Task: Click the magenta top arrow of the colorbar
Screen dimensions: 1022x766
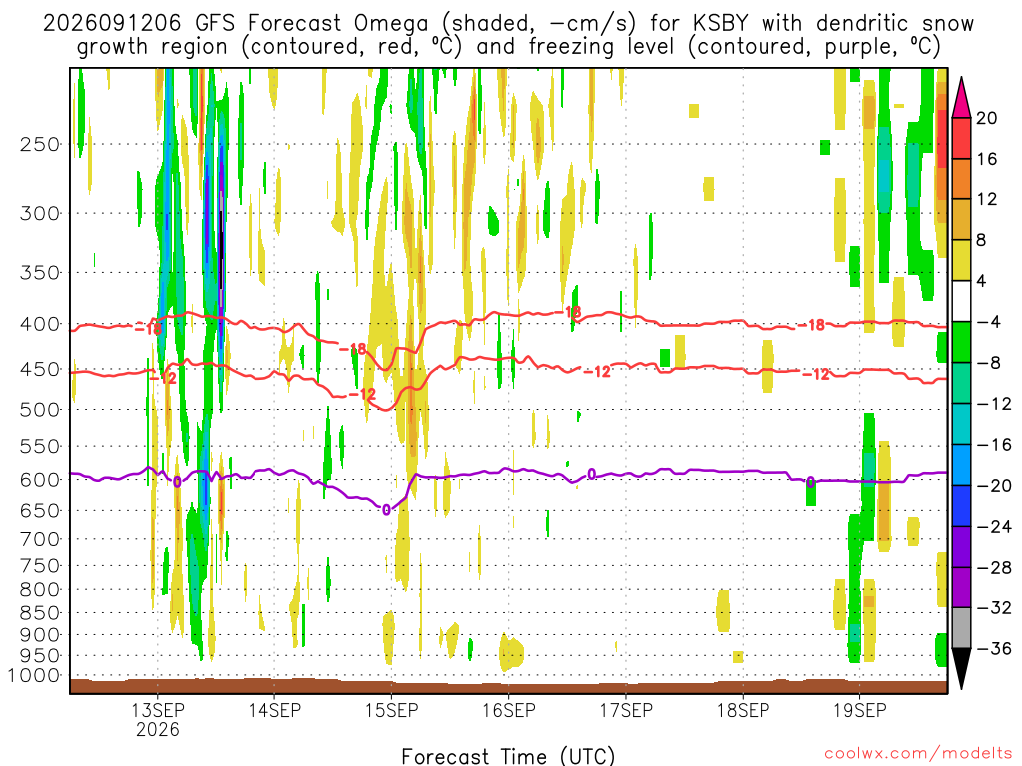Action: click(x=961, y=97)
